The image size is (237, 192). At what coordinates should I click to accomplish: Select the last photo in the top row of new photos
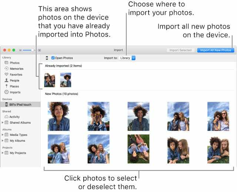[218, 116]
